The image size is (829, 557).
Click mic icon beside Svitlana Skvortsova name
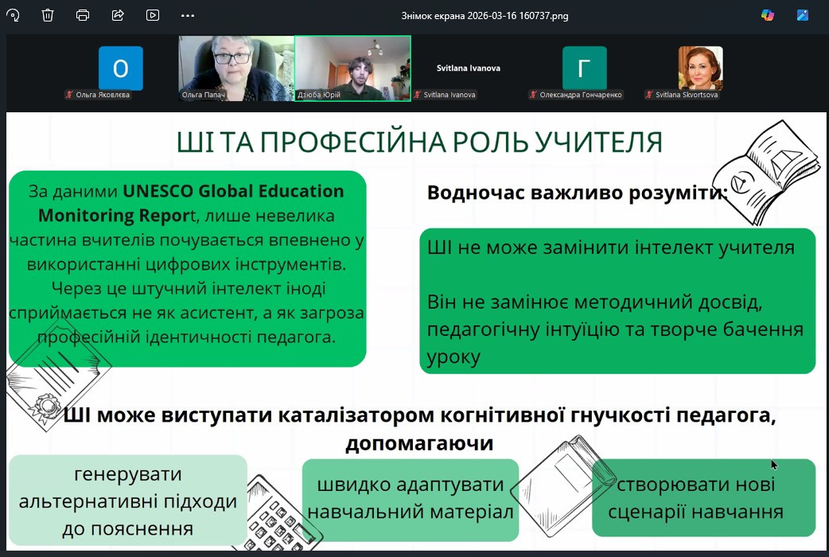[649, 95]
